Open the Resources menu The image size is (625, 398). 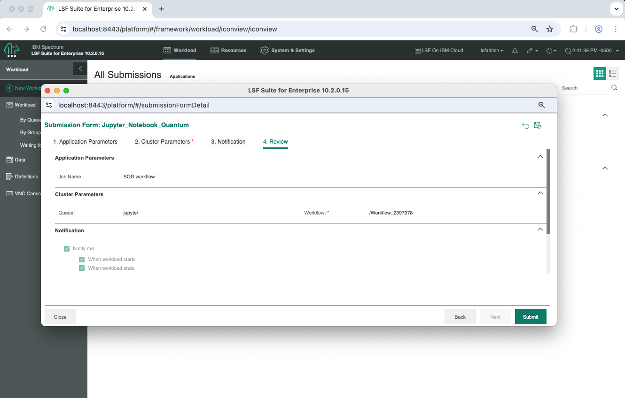[228, 51]
